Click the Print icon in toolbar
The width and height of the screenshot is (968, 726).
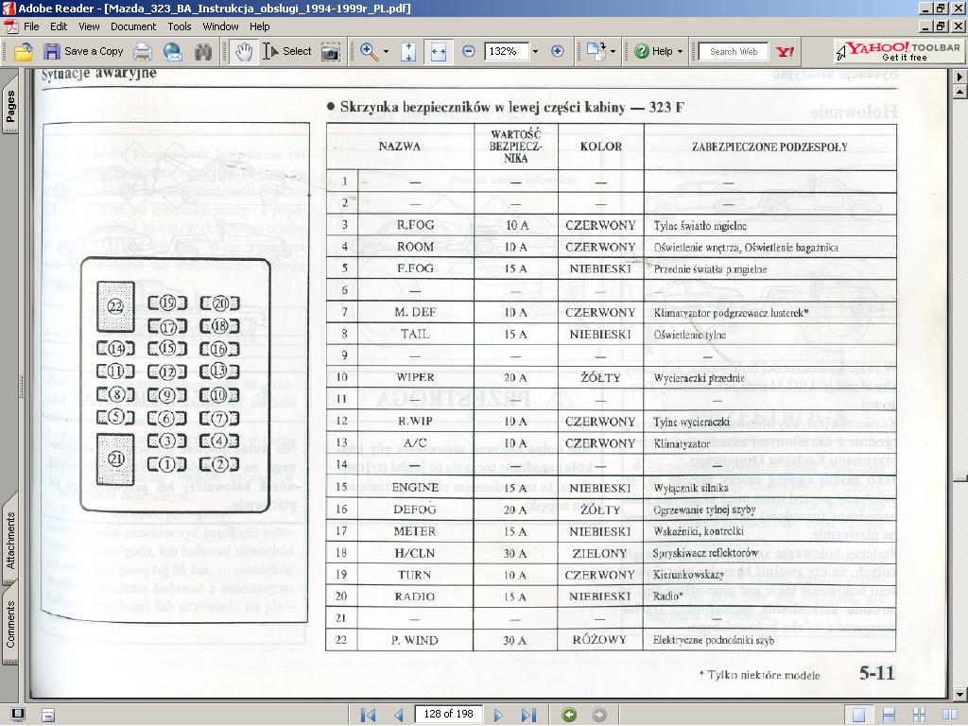pyautogui.click(x=143, y=51)
